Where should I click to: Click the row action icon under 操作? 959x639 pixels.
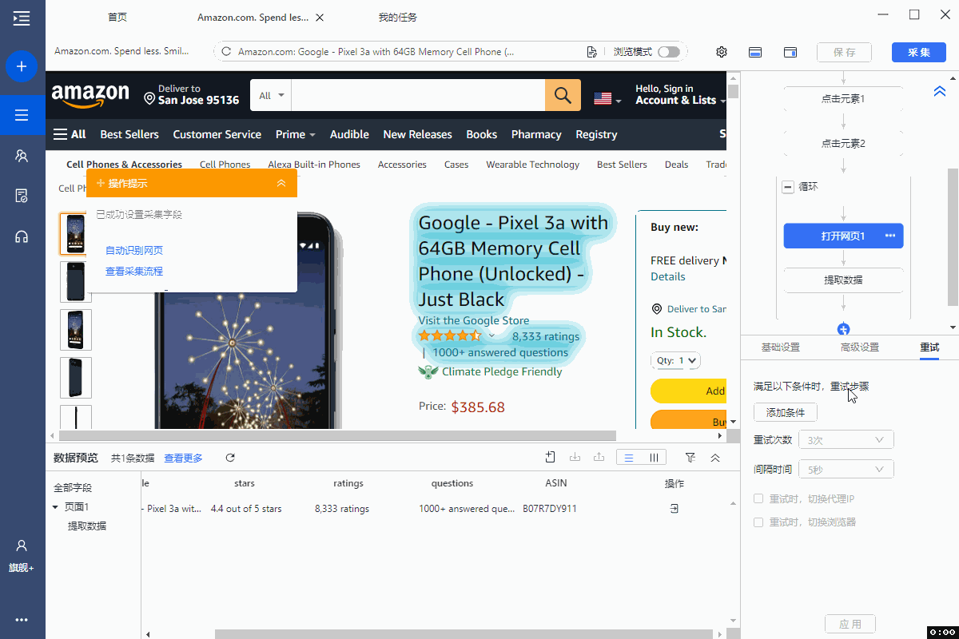(674, 509)
